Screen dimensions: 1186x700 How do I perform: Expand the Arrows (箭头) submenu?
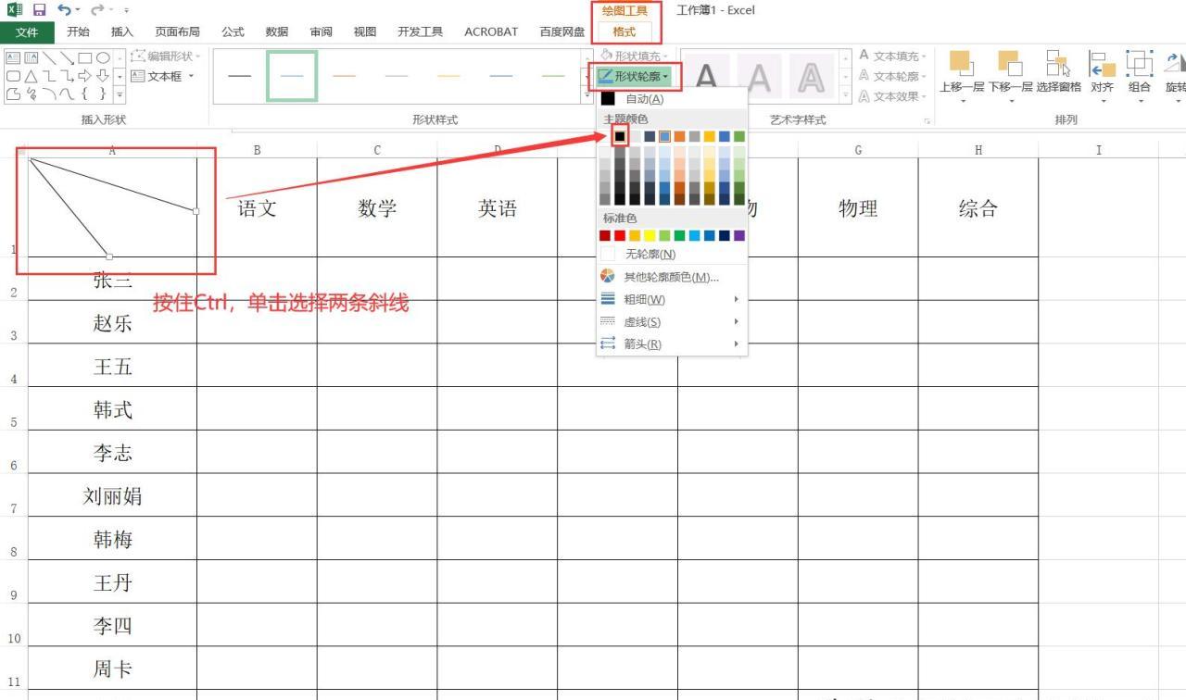[x=672, y=344]
